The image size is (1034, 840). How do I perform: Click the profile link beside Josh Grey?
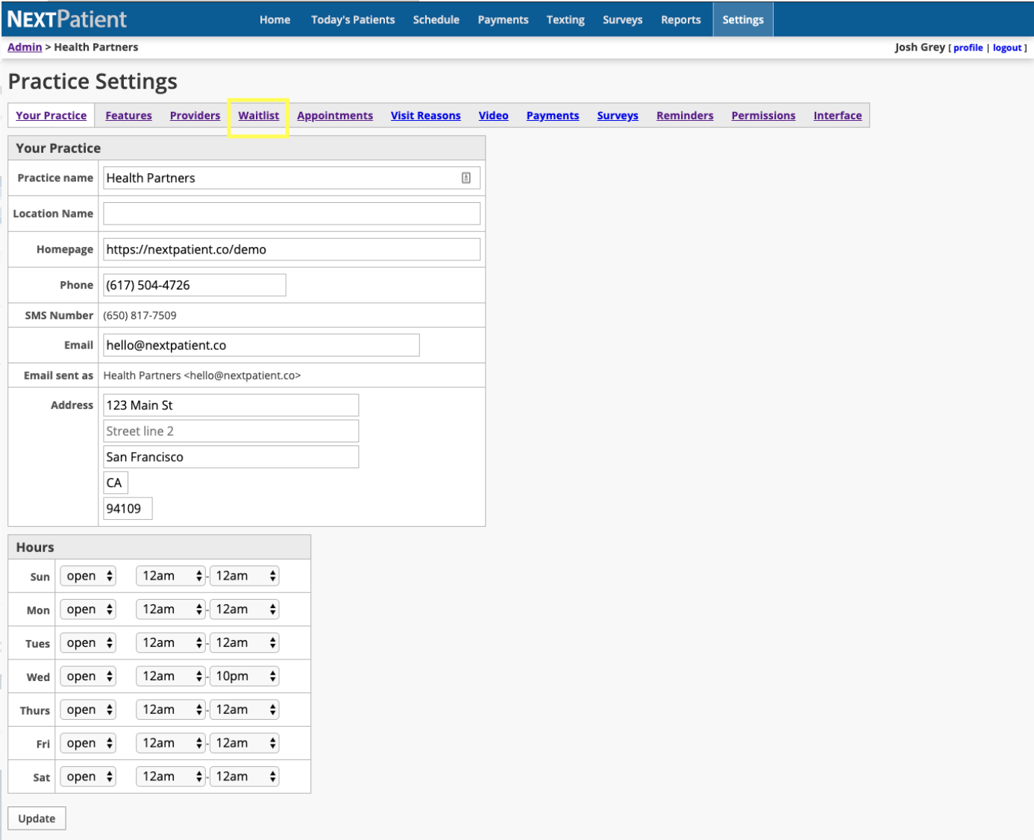tap(968, 48)
